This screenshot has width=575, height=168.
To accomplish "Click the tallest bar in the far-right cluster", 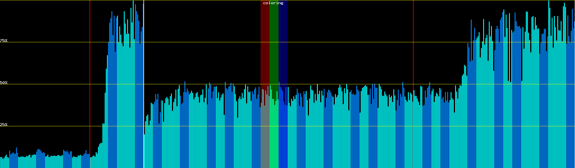I will pyautogui.click(x=549, y=84).
